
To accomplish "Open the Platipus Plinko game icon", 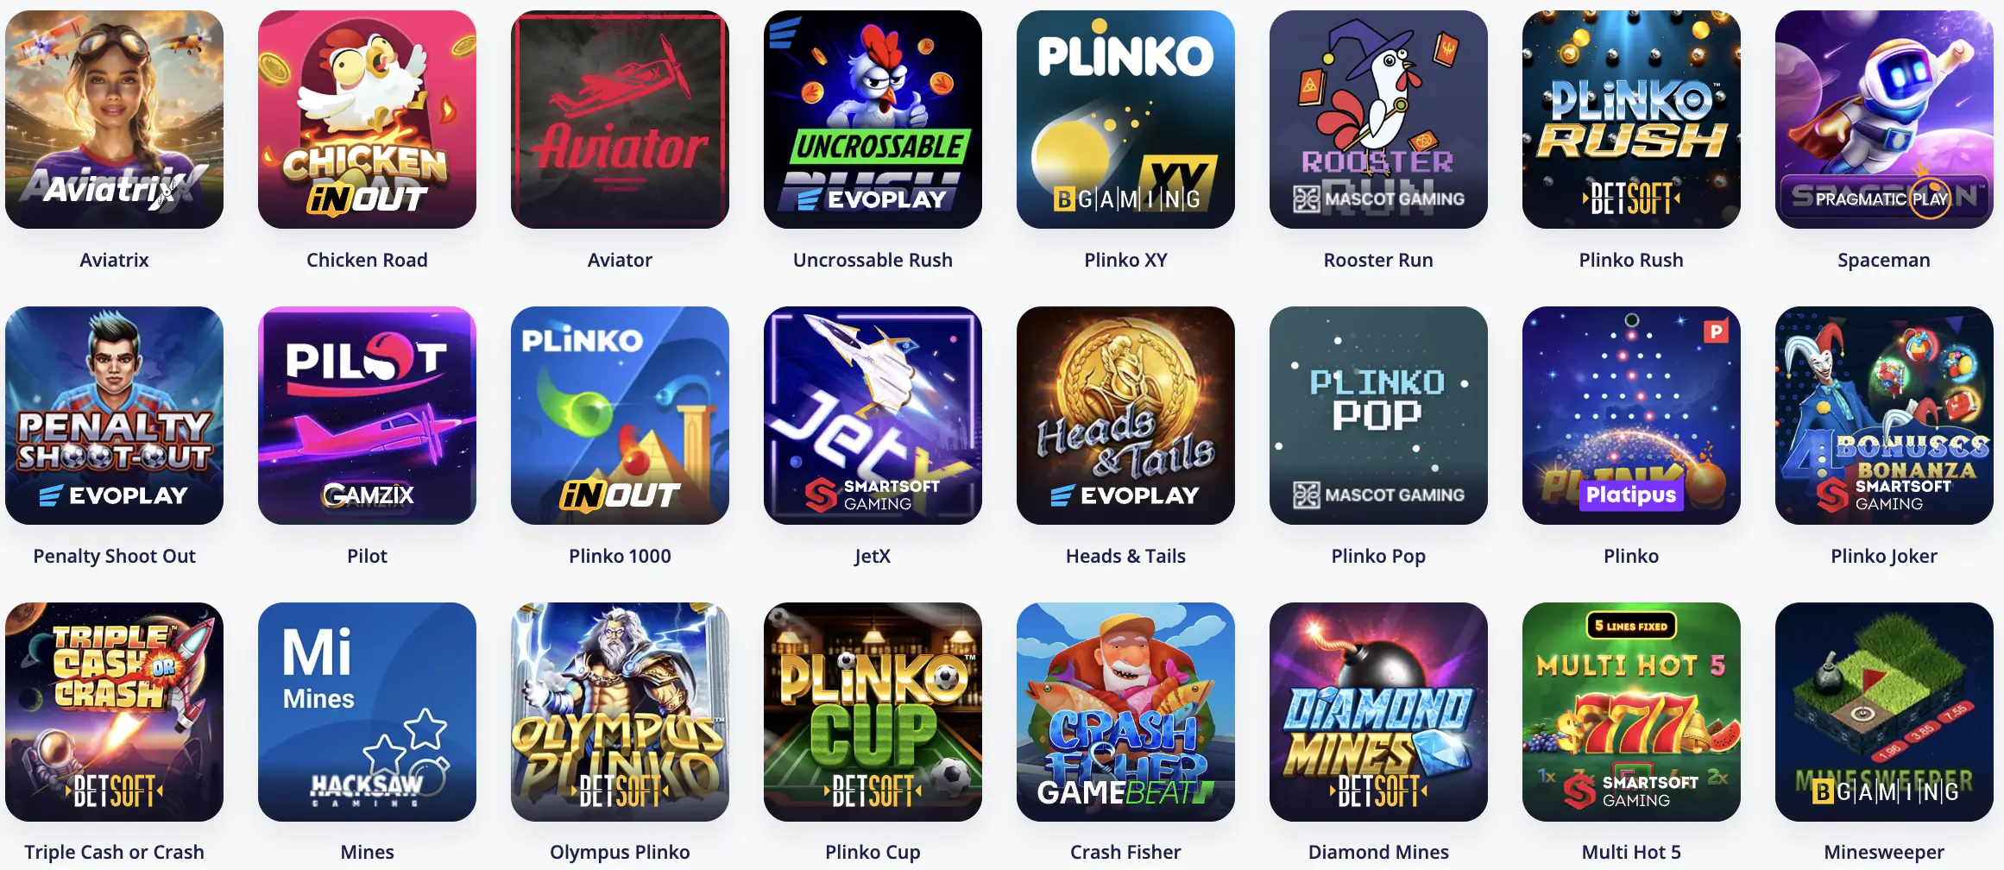I will click(1631, 415).
